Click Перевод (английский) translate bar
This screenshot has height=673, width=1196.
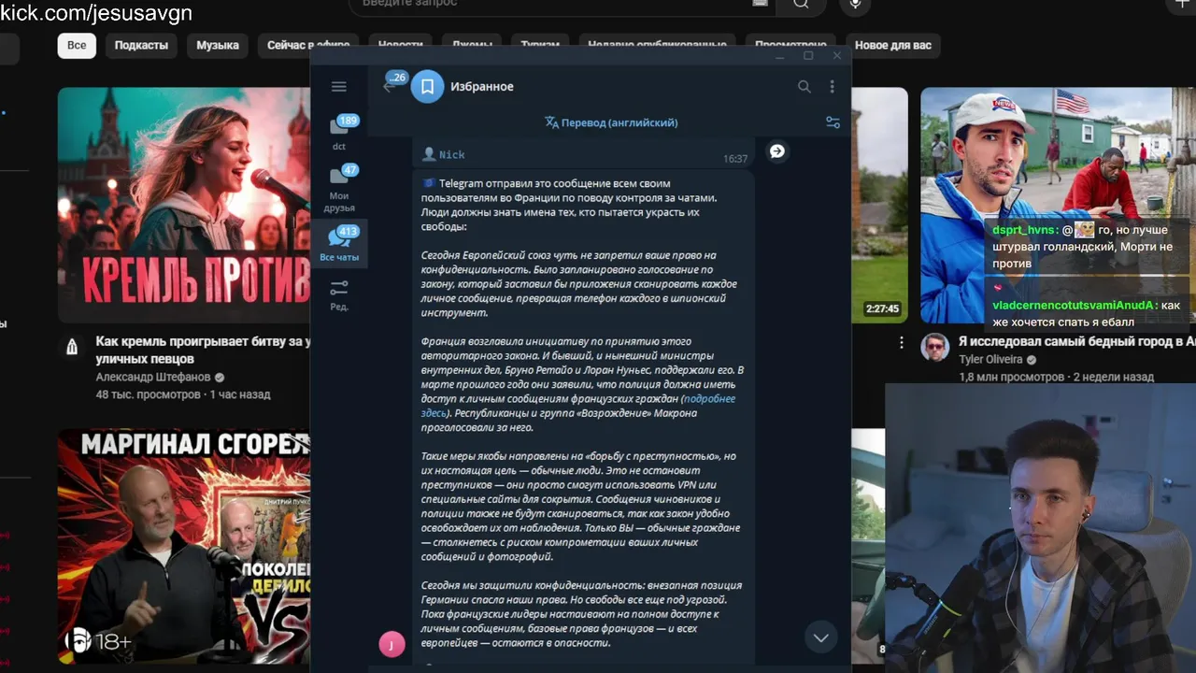pos(611,122)
